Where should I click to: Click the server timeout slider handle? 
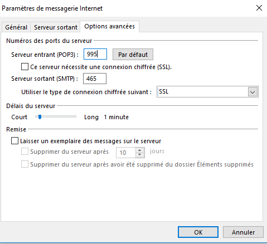tap(40, 117)
